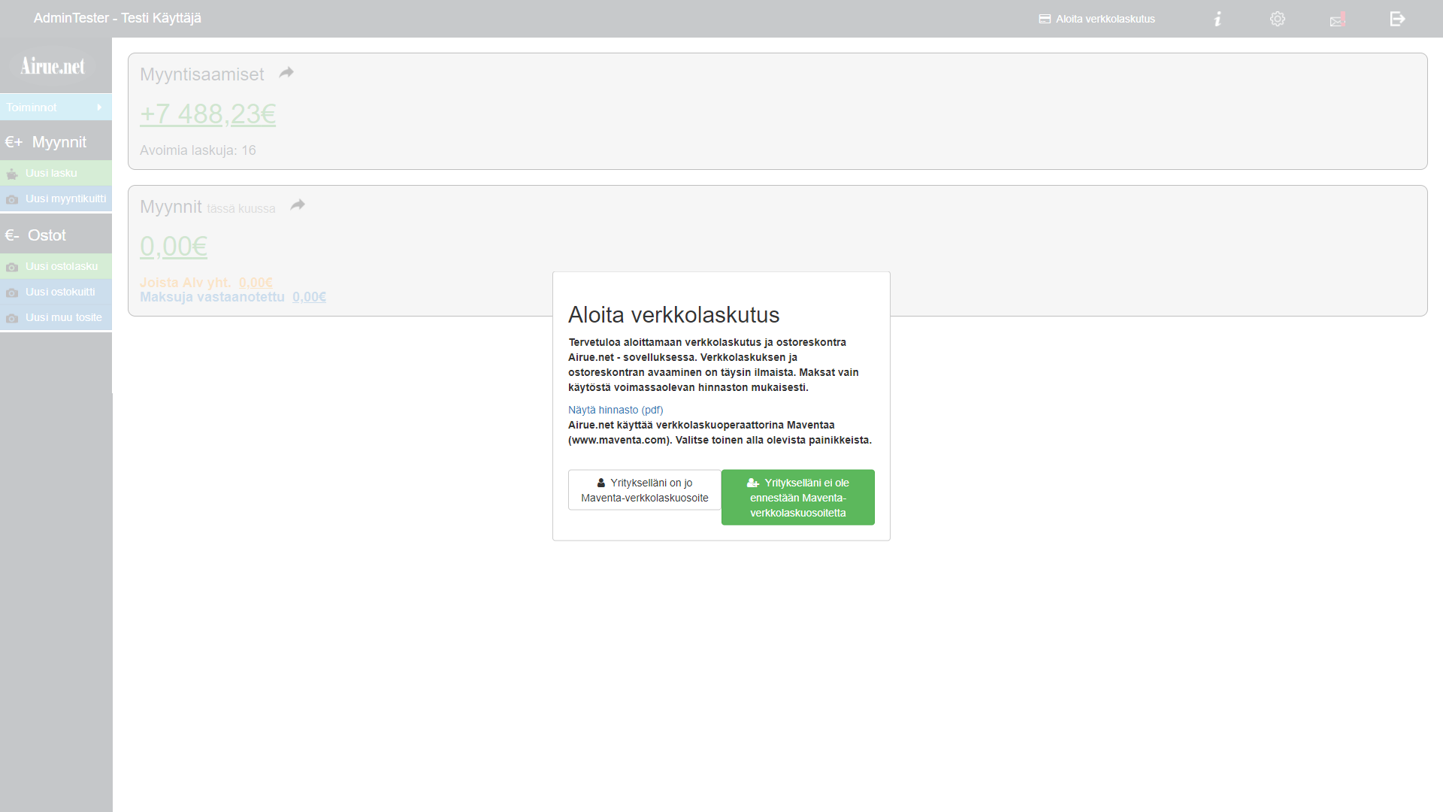1443x812 pixels.
Task: Click the Alv yht. 0,00€ value
Action: coord(256,283)
